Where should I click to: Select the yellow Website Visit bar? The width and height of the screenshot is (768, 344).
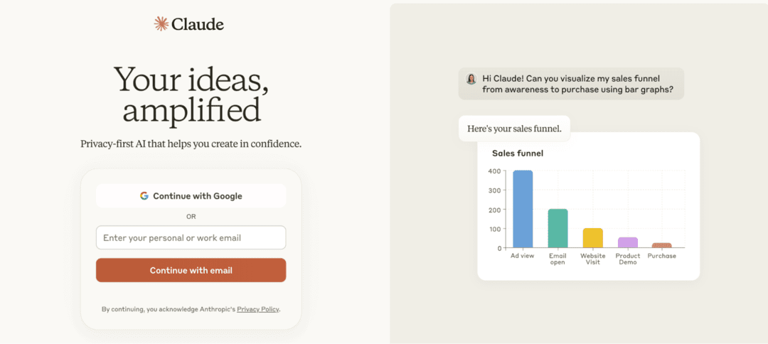point(592,238)
